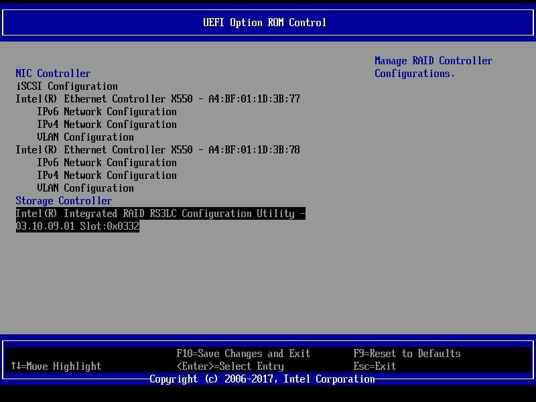
Task: Click the NIC Controller heading
Action: click(x=53, y=73)
